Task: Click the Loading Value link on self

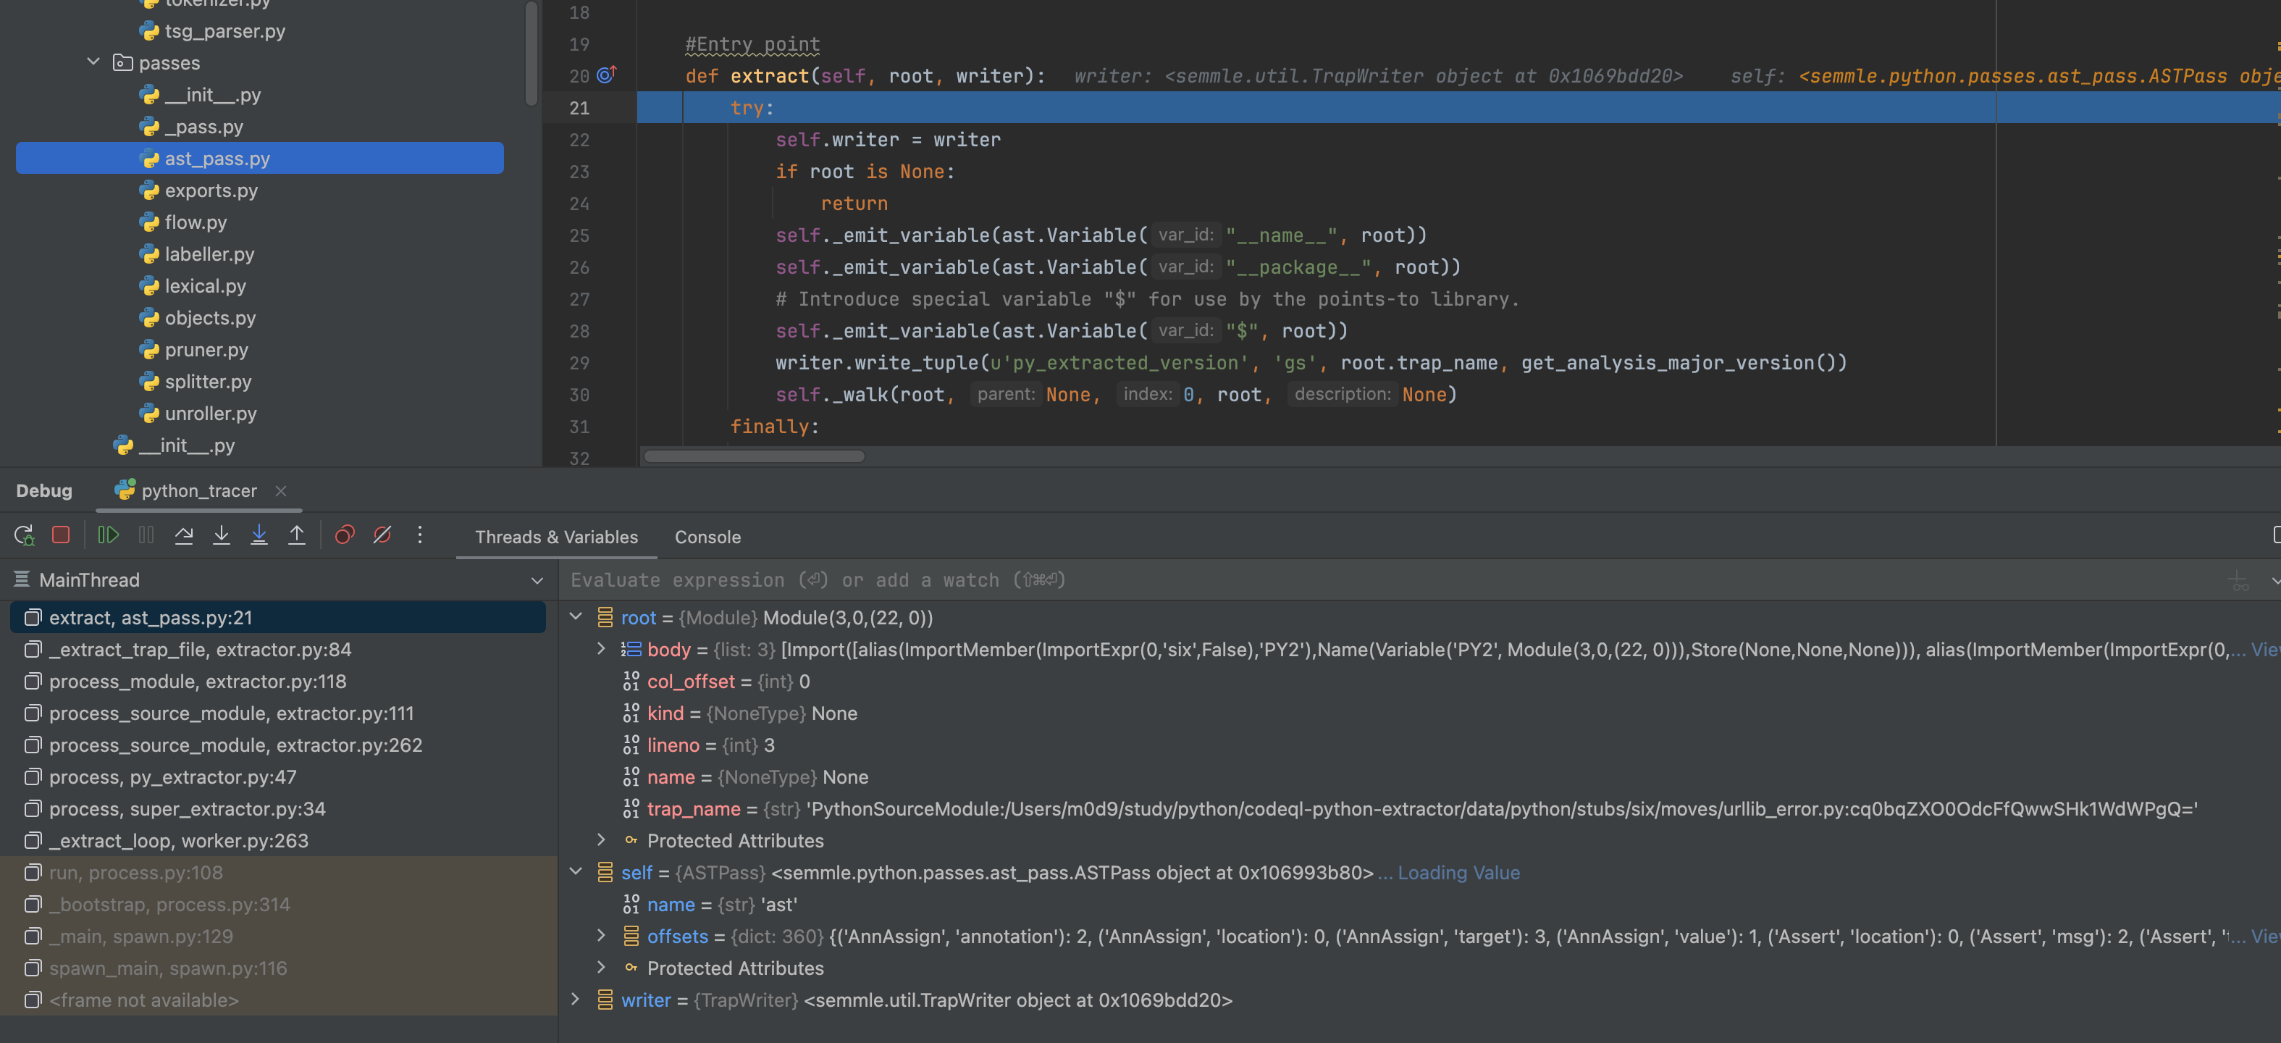Action: coord(1458,873)
